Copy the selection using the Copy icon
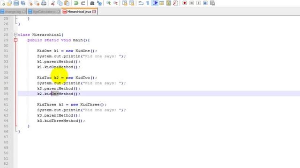The width and height of the screenshot is (300, 168). point(60,3)
